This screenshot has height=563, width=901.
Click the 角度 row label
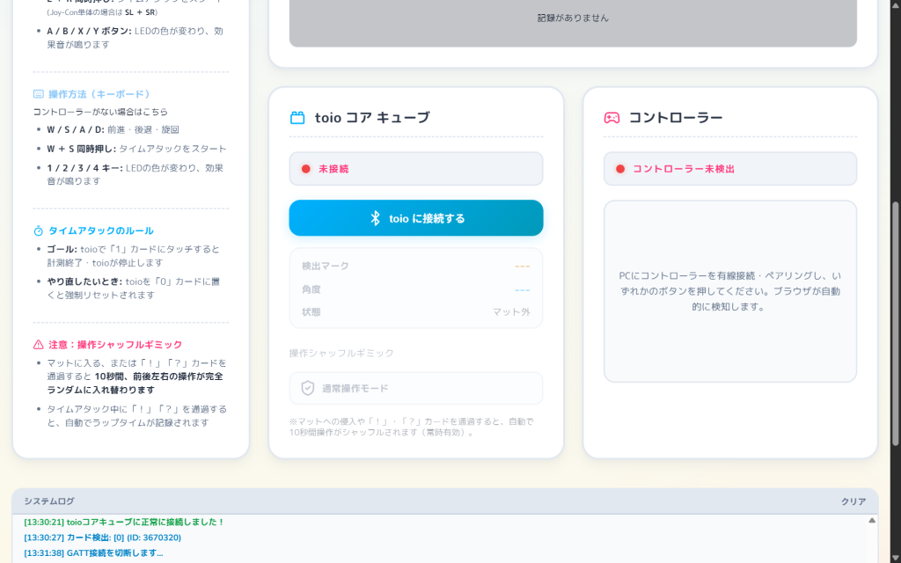click(x=311, y=289)
